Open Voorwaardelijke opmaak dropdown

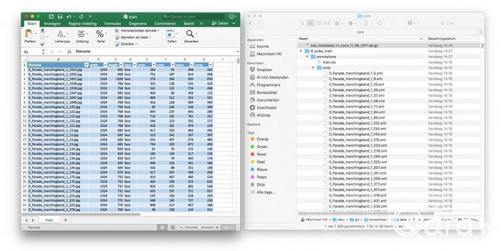point(137,30)
